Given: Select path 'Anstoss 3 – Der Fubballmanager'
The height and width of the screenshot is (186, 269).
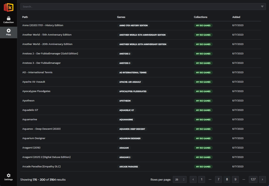Looking at the screenshot, I should pos(41,63).
